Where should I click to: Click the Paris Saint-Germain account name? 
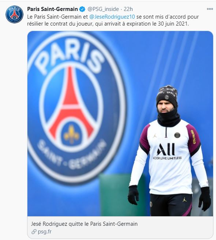point(52,9)
